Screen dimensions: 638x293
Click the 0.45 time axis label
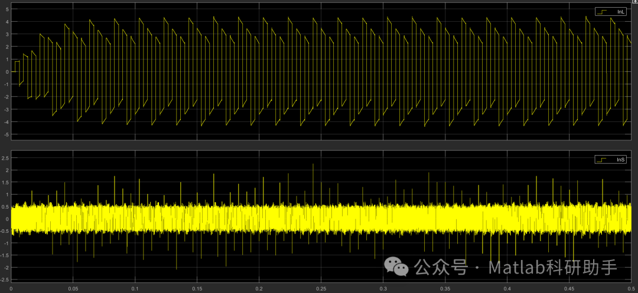[x=569, y=288]
